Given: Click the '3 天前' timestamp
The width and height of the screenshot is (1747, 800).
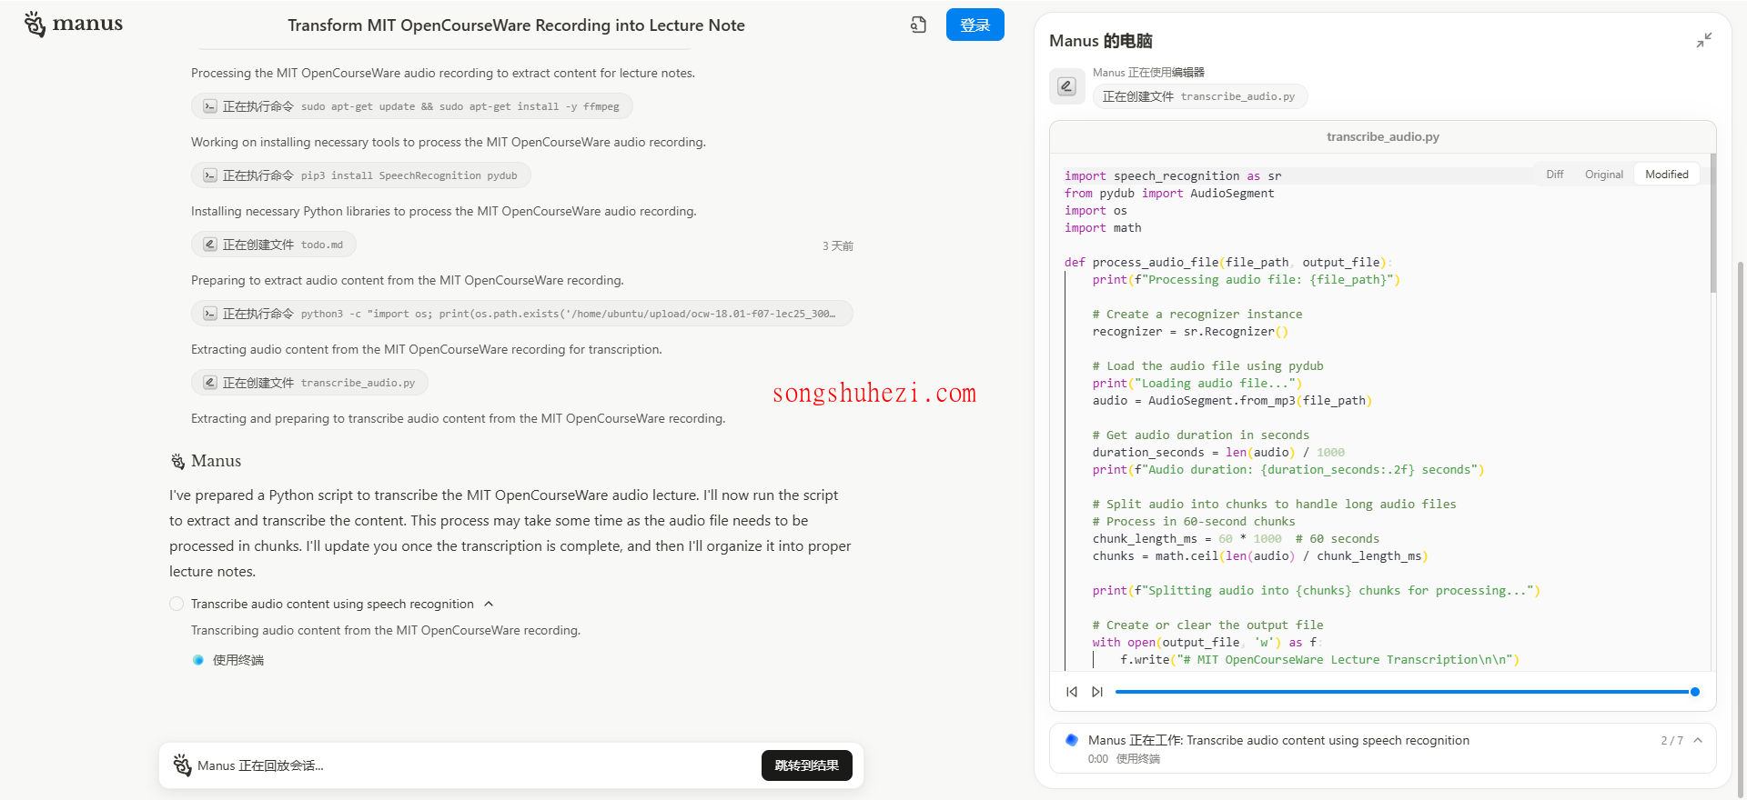Looking at the screenshot, I should tap(837, 246).
